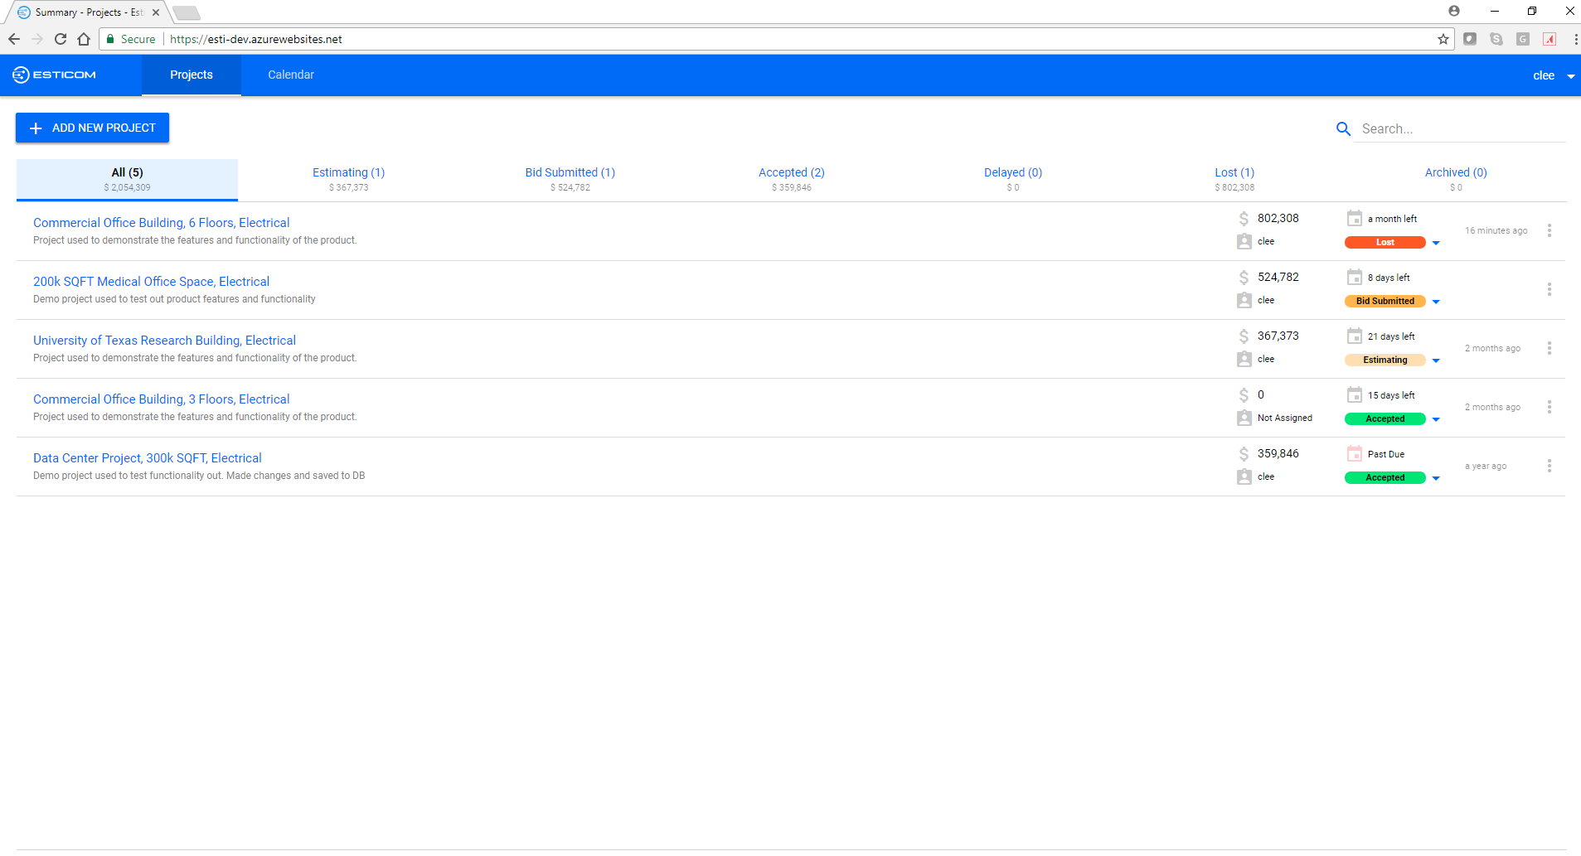Open more options for Data Center project
Viewport: 1581px width, 856px height.
[1549, 466]
